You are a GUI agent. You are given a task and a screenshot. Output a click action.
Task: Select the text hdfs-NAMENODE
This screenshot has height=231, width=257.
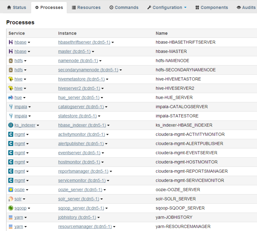click(x=172, y=61)
